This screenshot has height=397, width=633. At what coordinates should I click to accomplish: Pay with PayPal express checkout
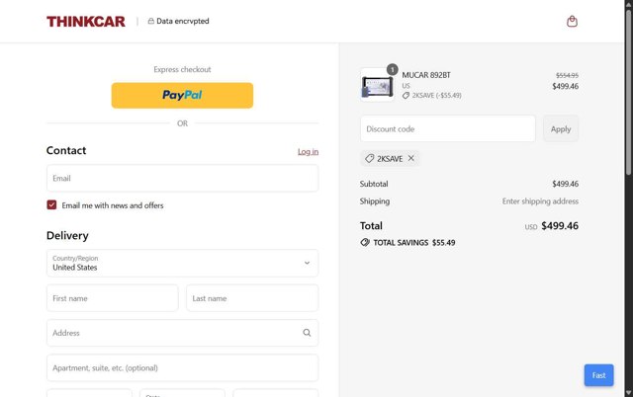coord(182,96)
